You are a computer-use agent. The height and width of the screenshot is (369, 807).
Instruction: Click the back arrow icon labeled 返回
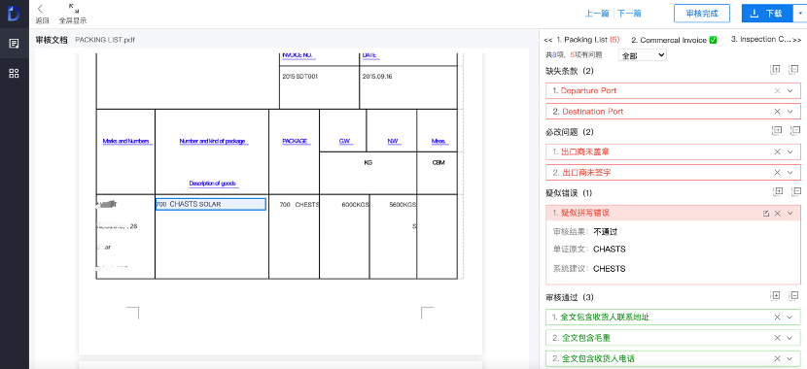[x=41, y=9]
